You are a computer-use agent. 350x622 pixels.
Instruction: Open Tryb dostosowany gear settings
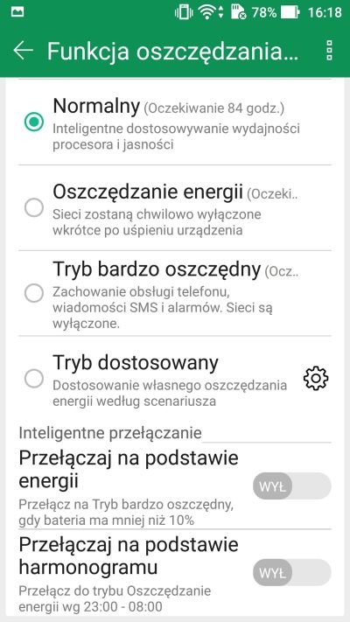316,378
